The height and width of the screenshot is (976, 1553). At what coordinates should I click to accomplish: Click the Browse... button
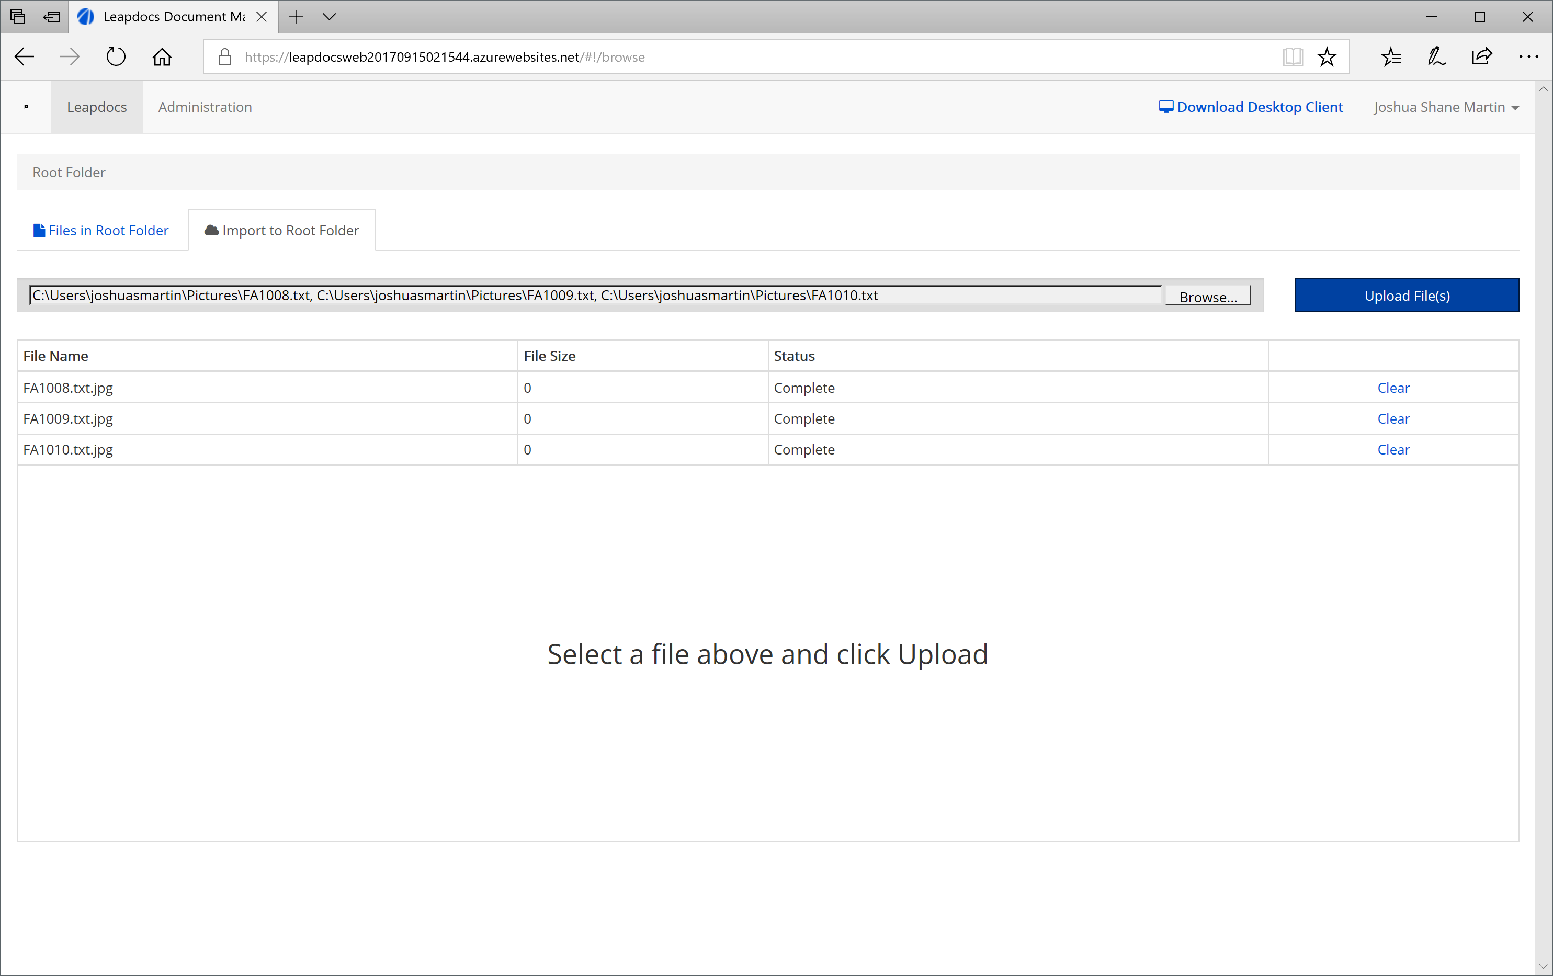click(x=1207, y=297)
